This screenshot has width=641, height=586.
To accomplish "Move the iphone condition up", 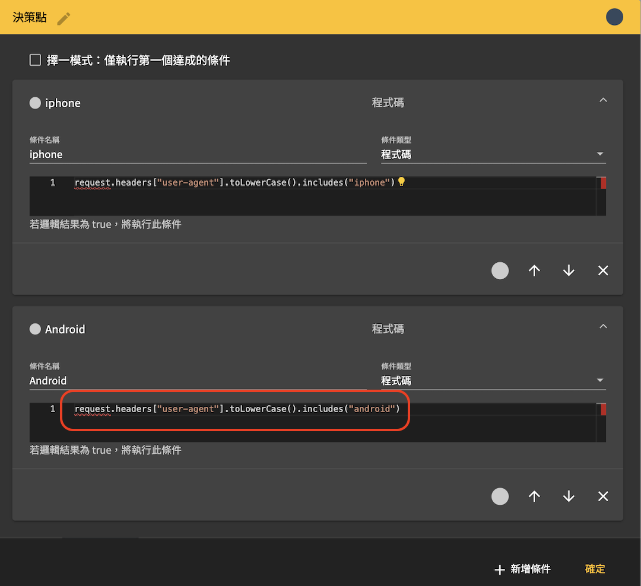I will coord(534,270).
